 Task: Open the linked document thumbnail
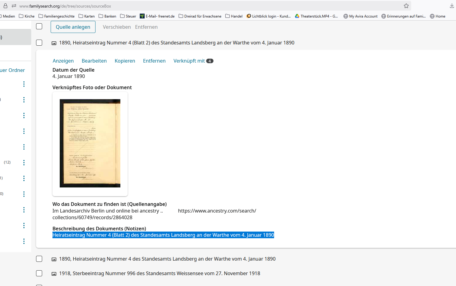point(90,143)
